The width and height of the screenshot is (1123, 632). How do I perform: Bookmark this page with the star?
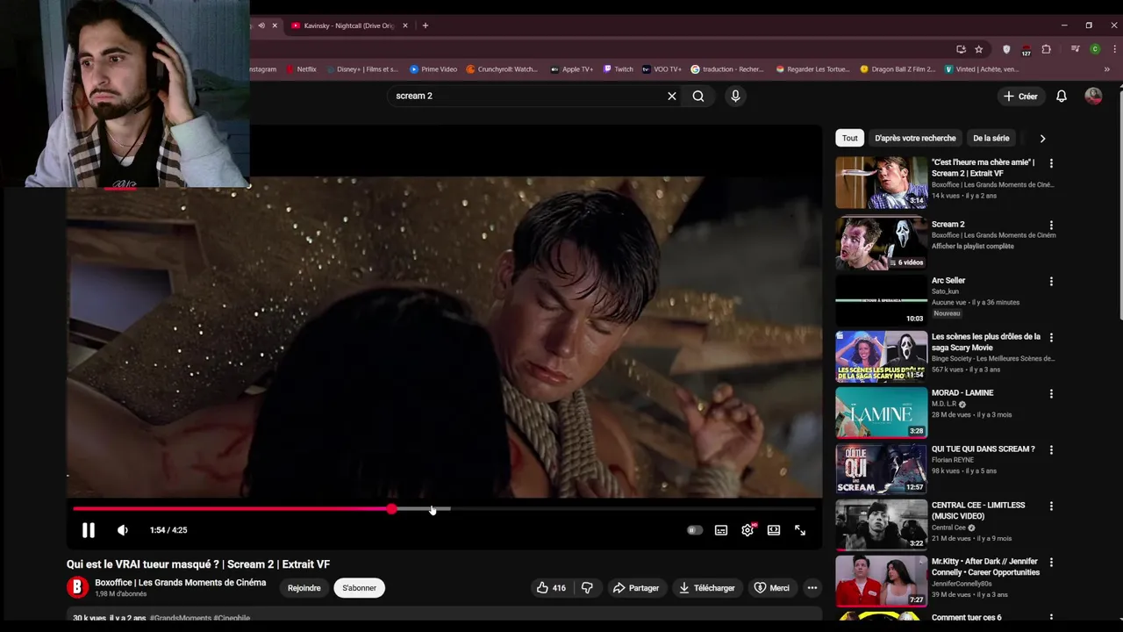click(979, 49)
